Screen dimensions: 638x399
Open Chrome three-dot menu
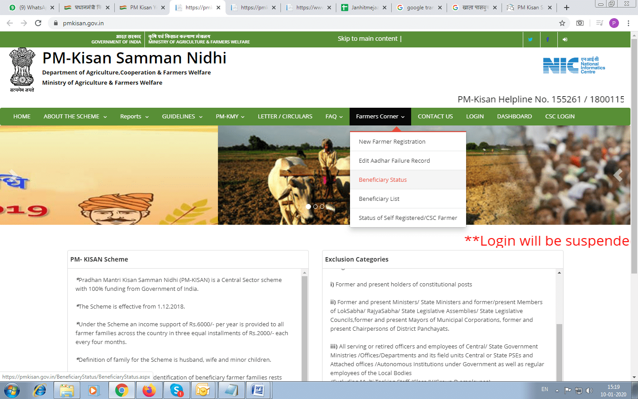628,23
